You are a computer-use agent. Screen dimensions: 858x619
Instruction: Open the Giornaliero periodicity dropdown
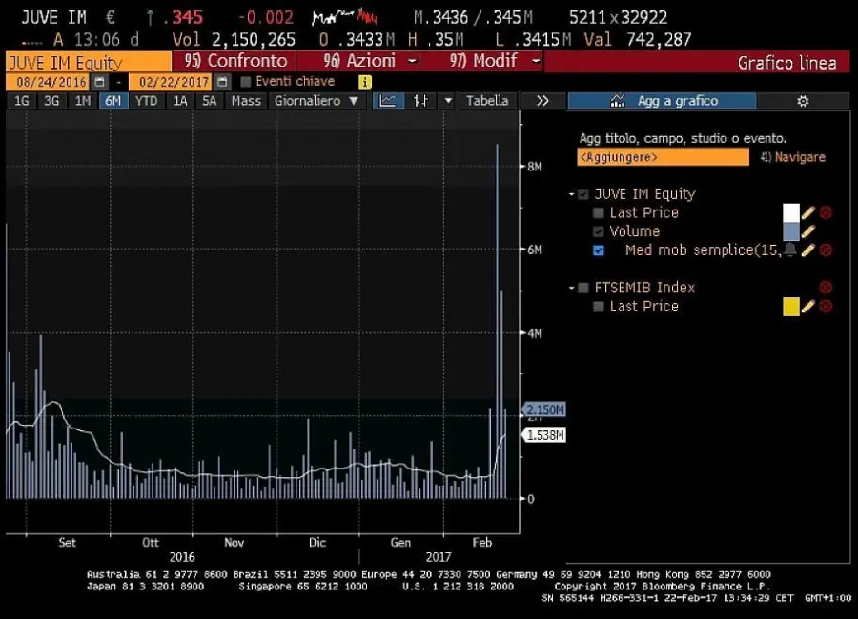[317, 101]
